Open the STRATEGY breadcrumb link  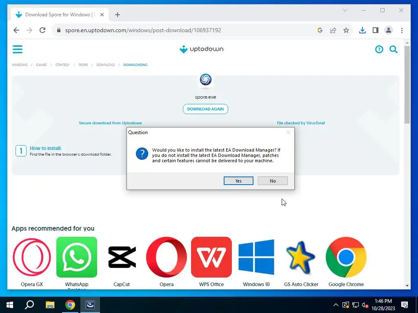click(62, 65)
